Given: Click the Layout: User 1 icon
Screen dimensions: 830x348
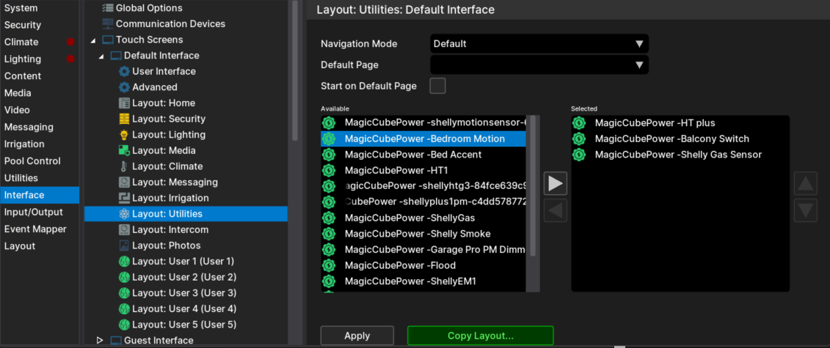Looking at the screenshot, I should pos(124,262).
